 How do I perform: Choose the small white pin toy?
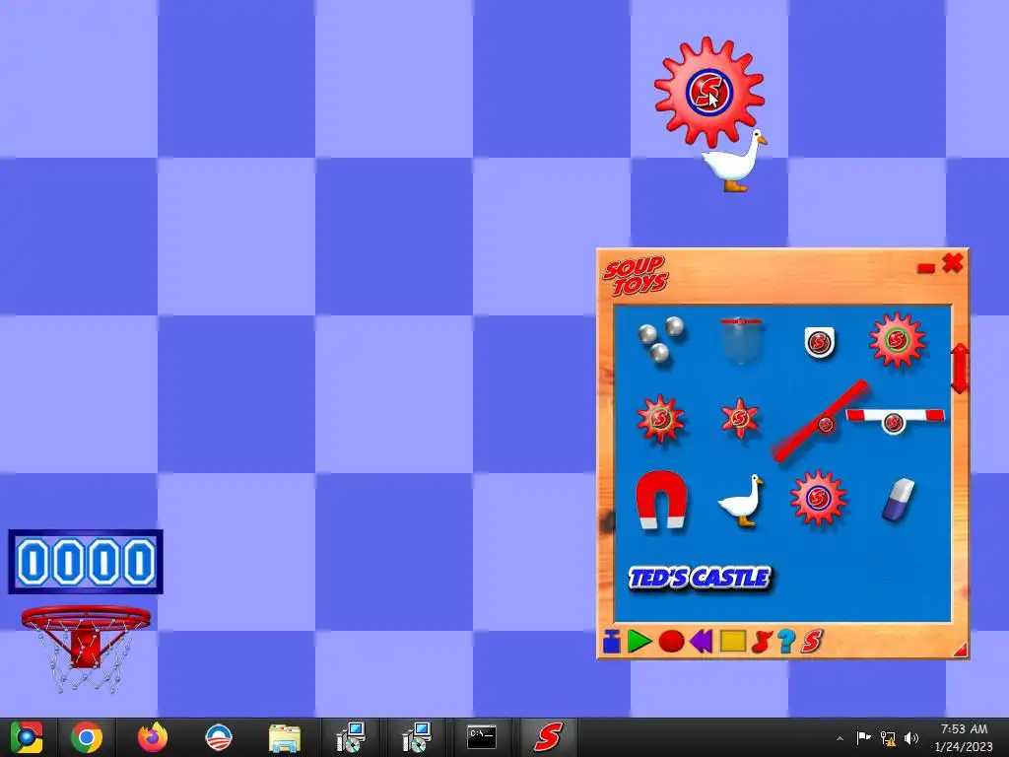[819, 342]
